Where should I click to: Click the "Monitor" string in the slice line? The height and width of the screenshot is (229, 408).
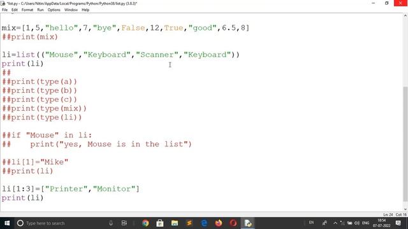pos(114,189)
